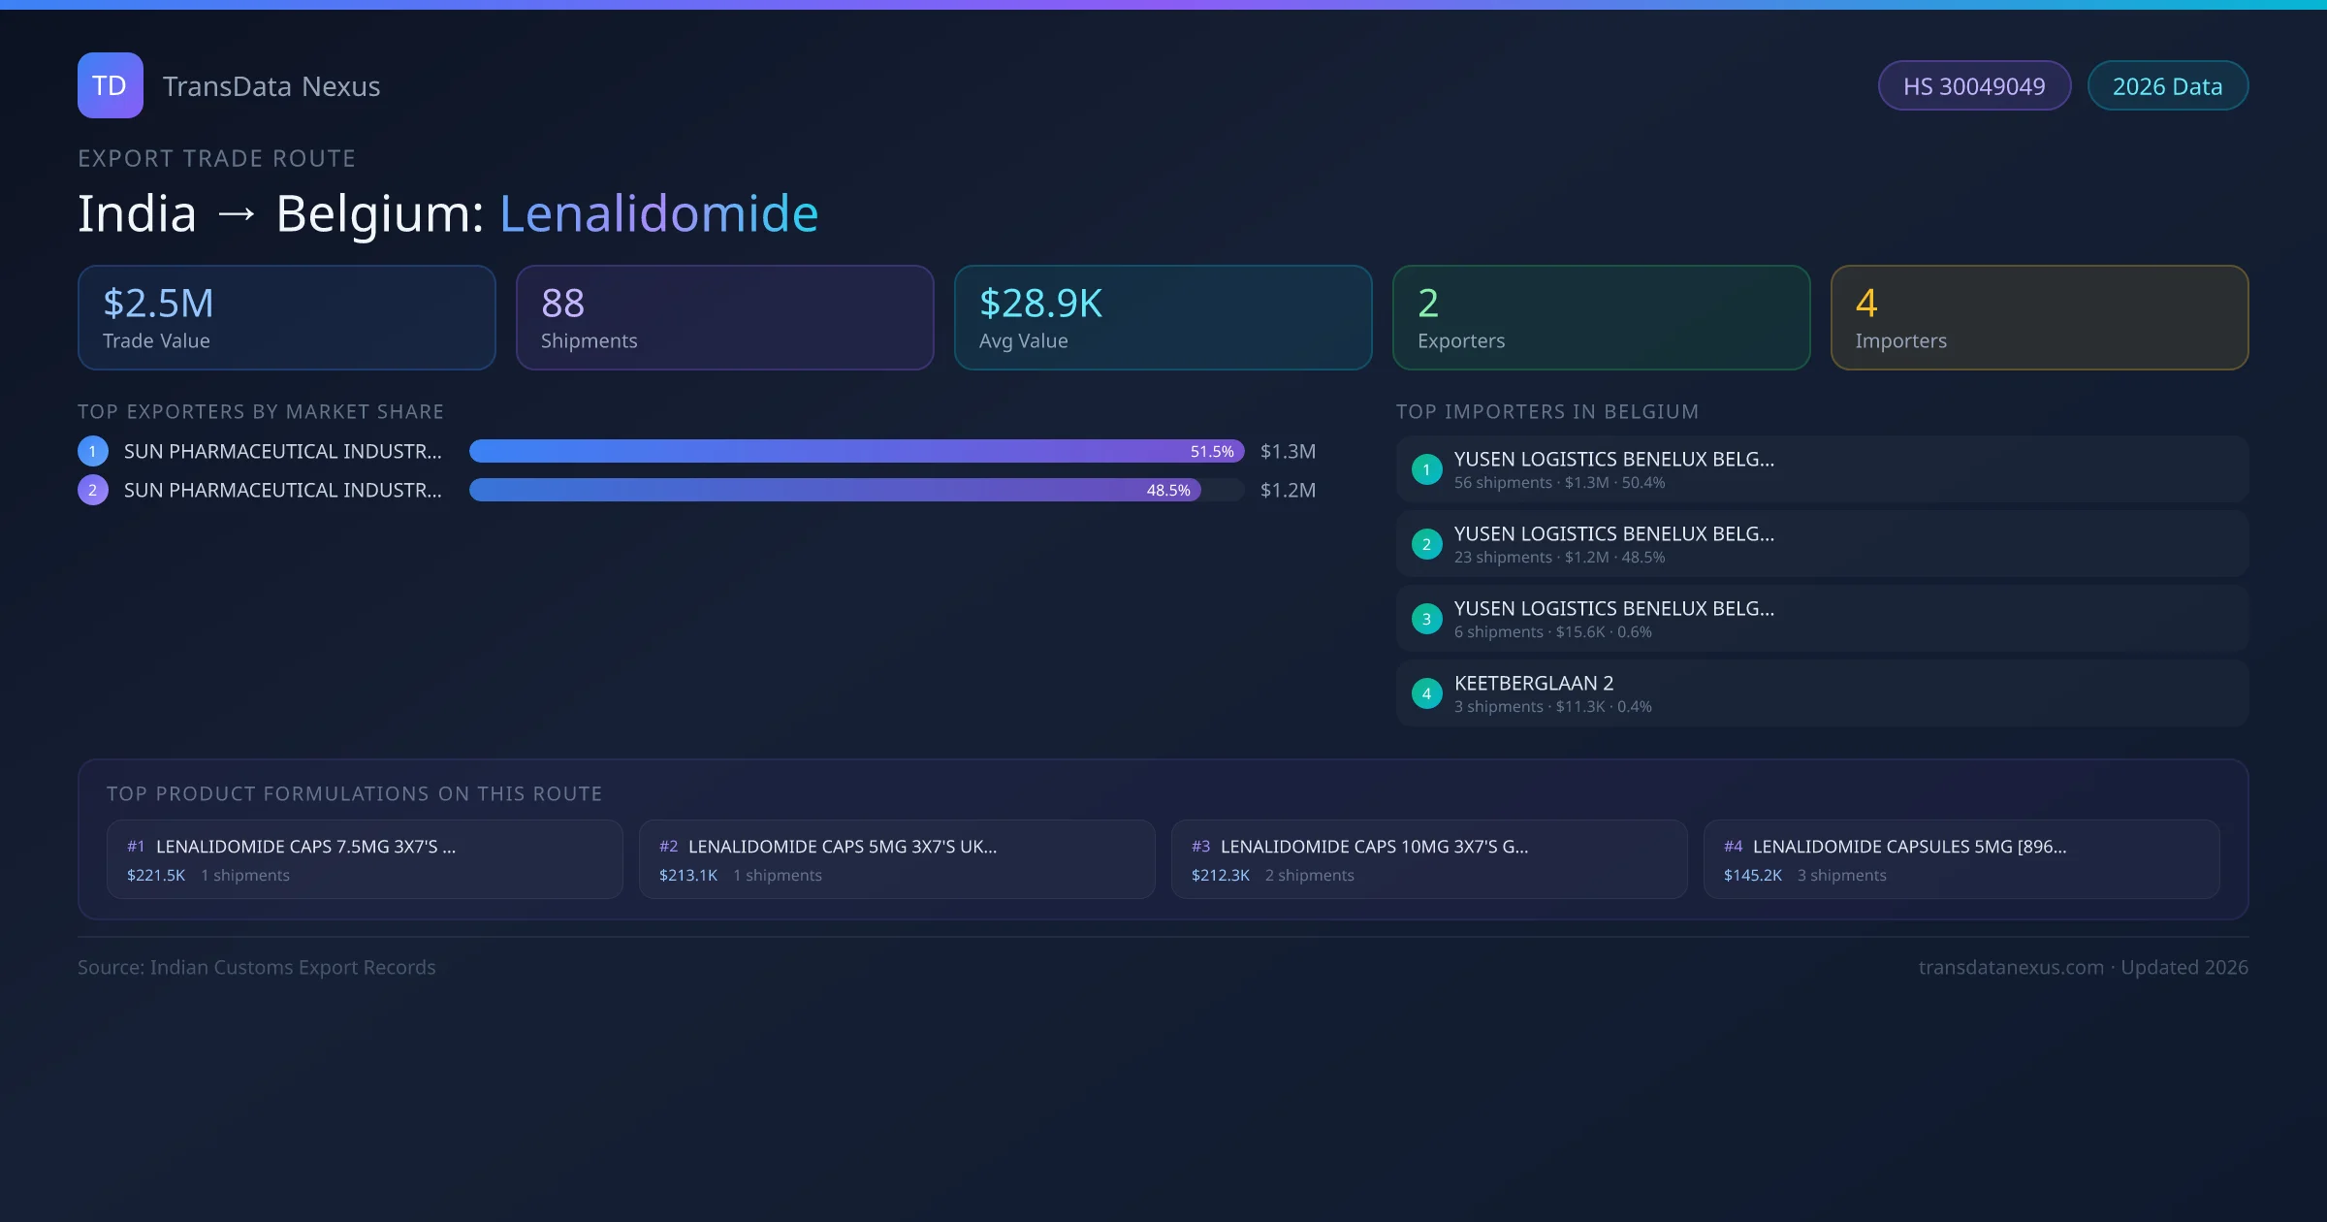Click the rank 4 KEETBERGLAAN badge
This screenshot has height=1222, width=2327.
(1426, 693)
